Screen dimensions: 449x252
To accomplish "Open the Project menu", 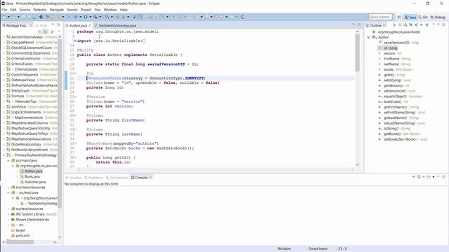I will 86,10.
